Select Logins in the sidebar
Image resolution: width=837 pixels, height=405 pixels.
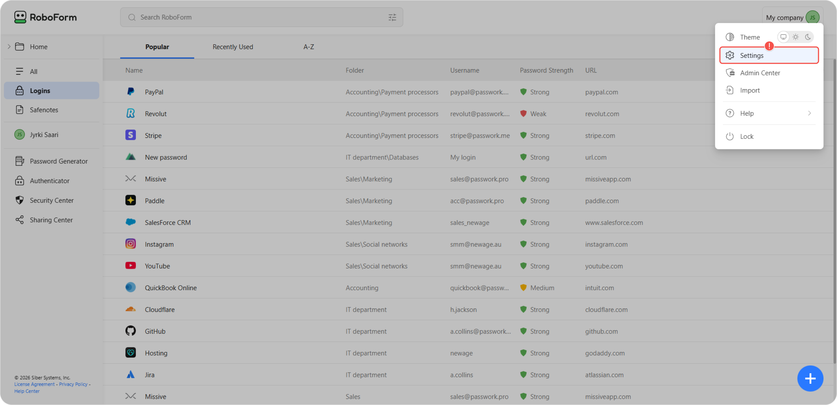pyautogui.click(x=52, y=91)
